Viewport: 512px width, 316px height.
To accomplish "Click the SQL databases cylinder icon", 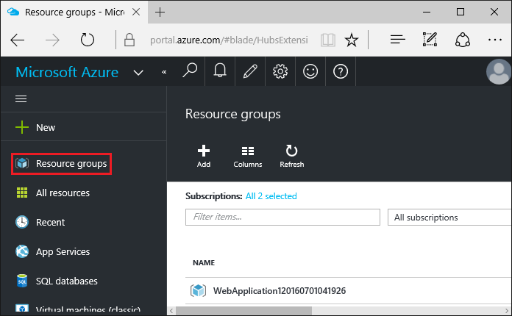I will [22, 281].
